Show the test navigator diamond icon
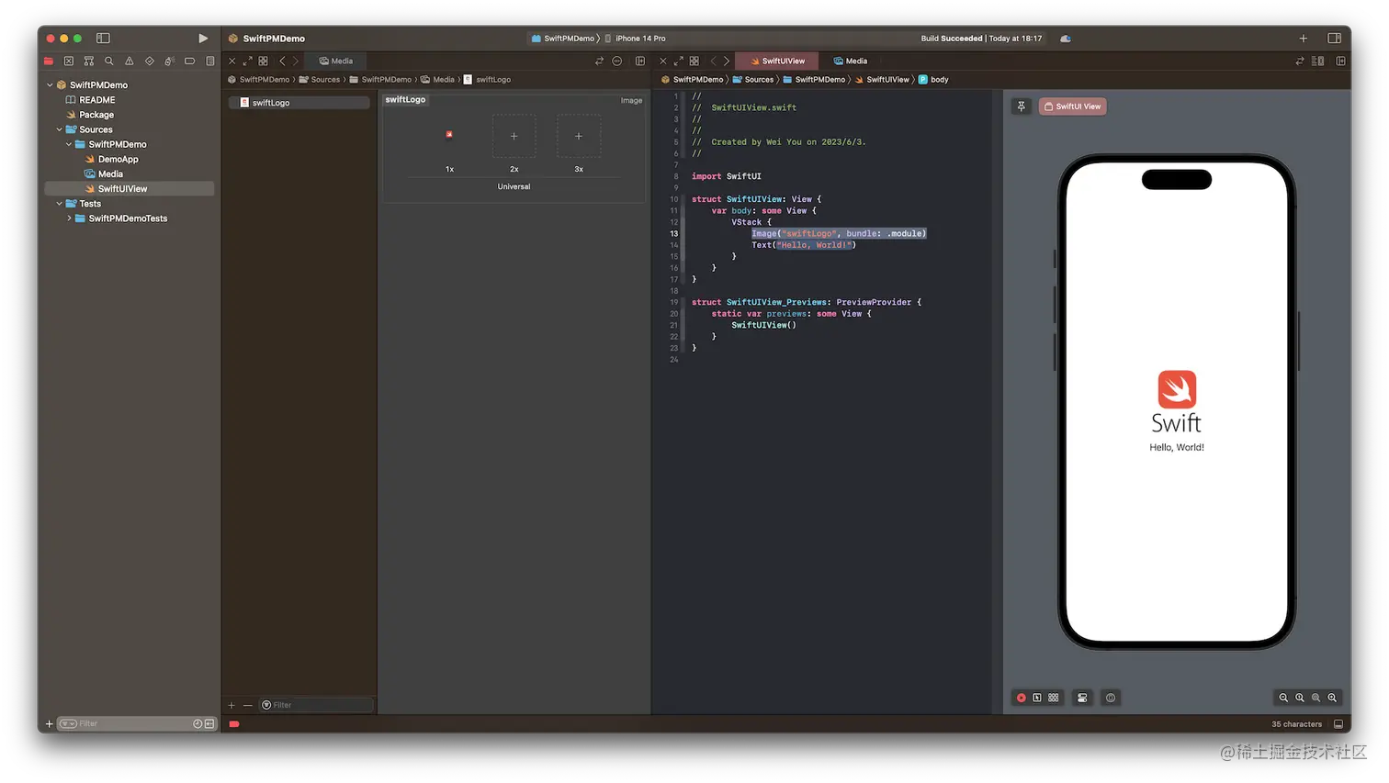The width and height of the screenshot is (1389, 783). 150,62
